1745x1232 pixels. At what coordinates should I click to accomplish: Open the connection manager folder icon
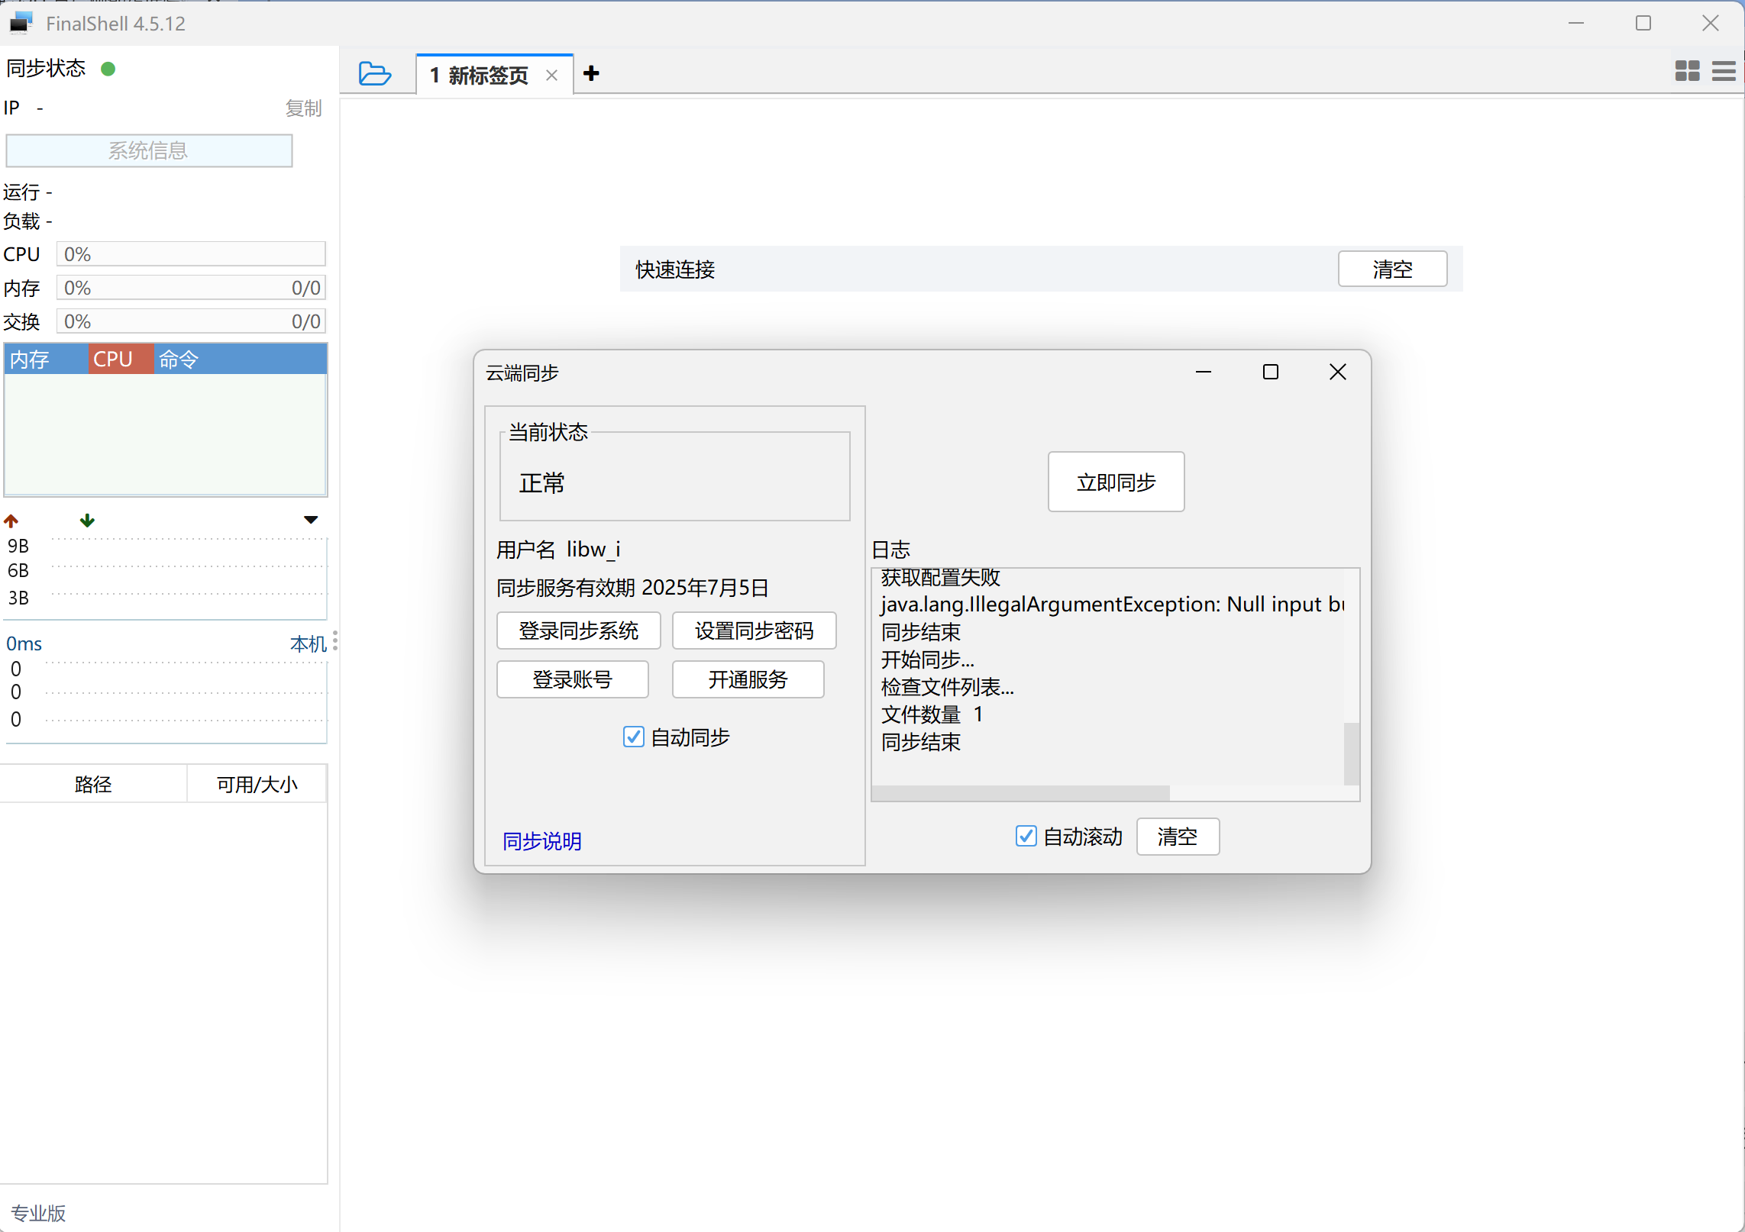(374, 74)
